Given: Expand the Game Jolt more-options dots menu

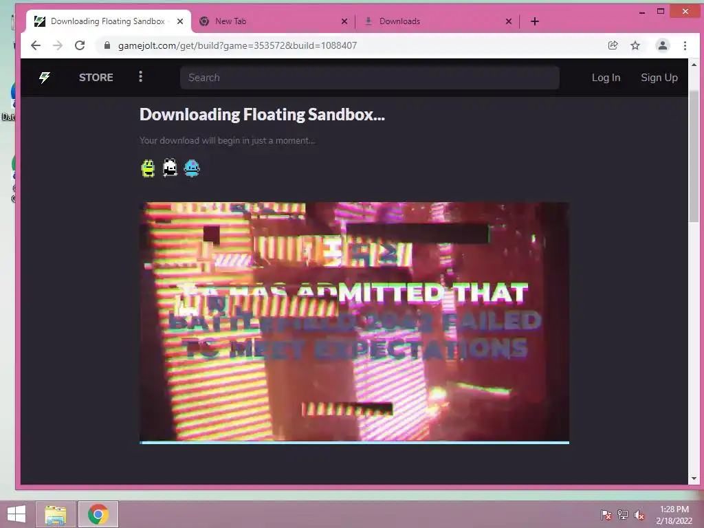Looking at the screenshot, I should pos(140,77).
